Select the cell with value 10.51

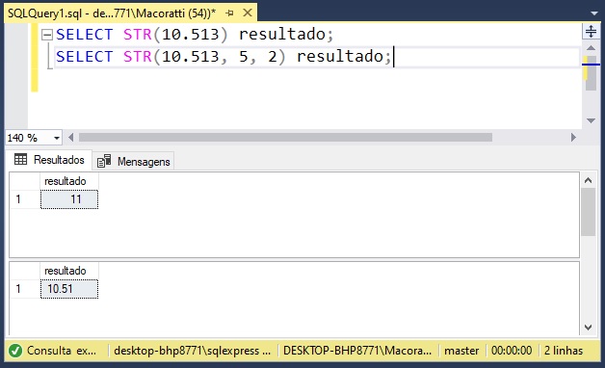coord(69,289)
